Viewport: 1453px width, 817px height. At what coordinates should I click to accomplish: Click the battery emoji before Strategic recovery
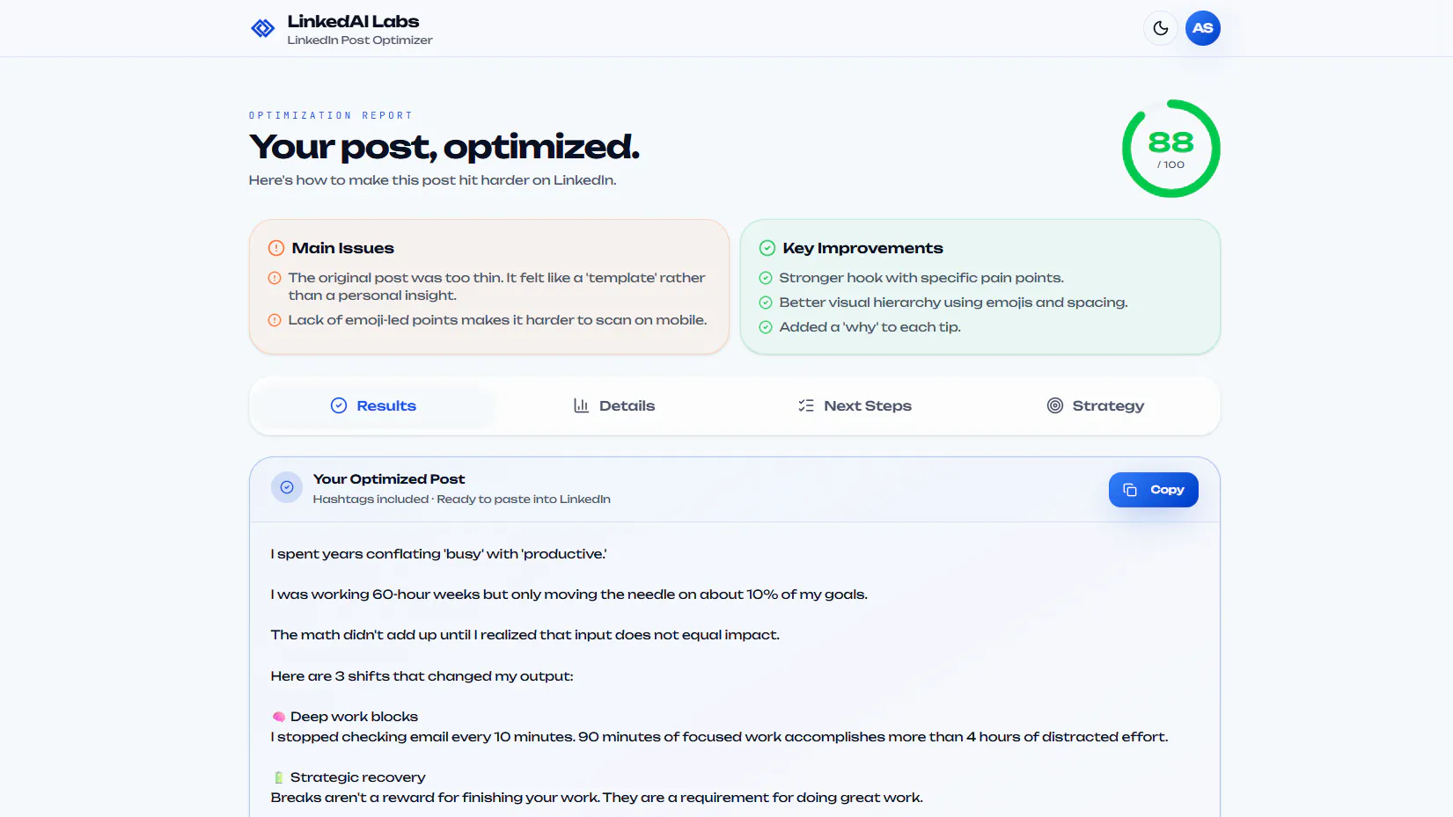279,777
